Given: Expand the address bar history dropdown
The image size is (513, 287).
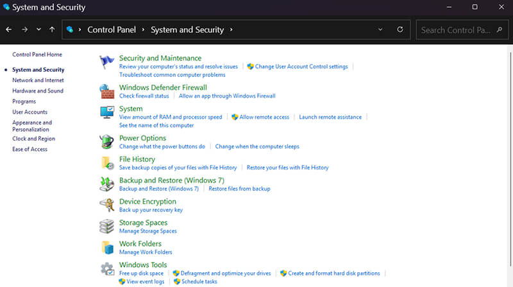Looking at the screenshot, I should point(380,30).
